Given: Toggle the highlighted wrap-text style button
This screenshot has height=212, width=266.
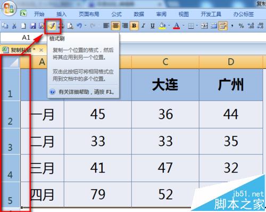Looking at the screenshot, I should click(223, 26).
